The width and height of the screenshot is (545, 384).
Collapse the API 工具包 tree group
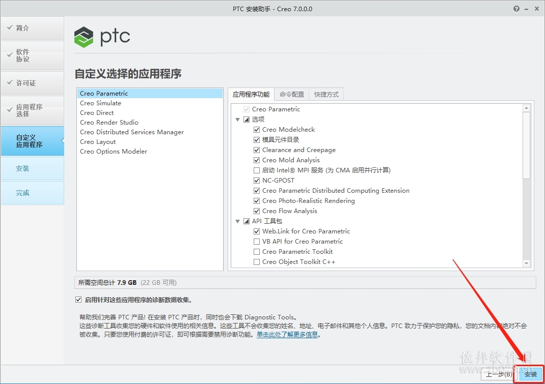coord(238,221)
